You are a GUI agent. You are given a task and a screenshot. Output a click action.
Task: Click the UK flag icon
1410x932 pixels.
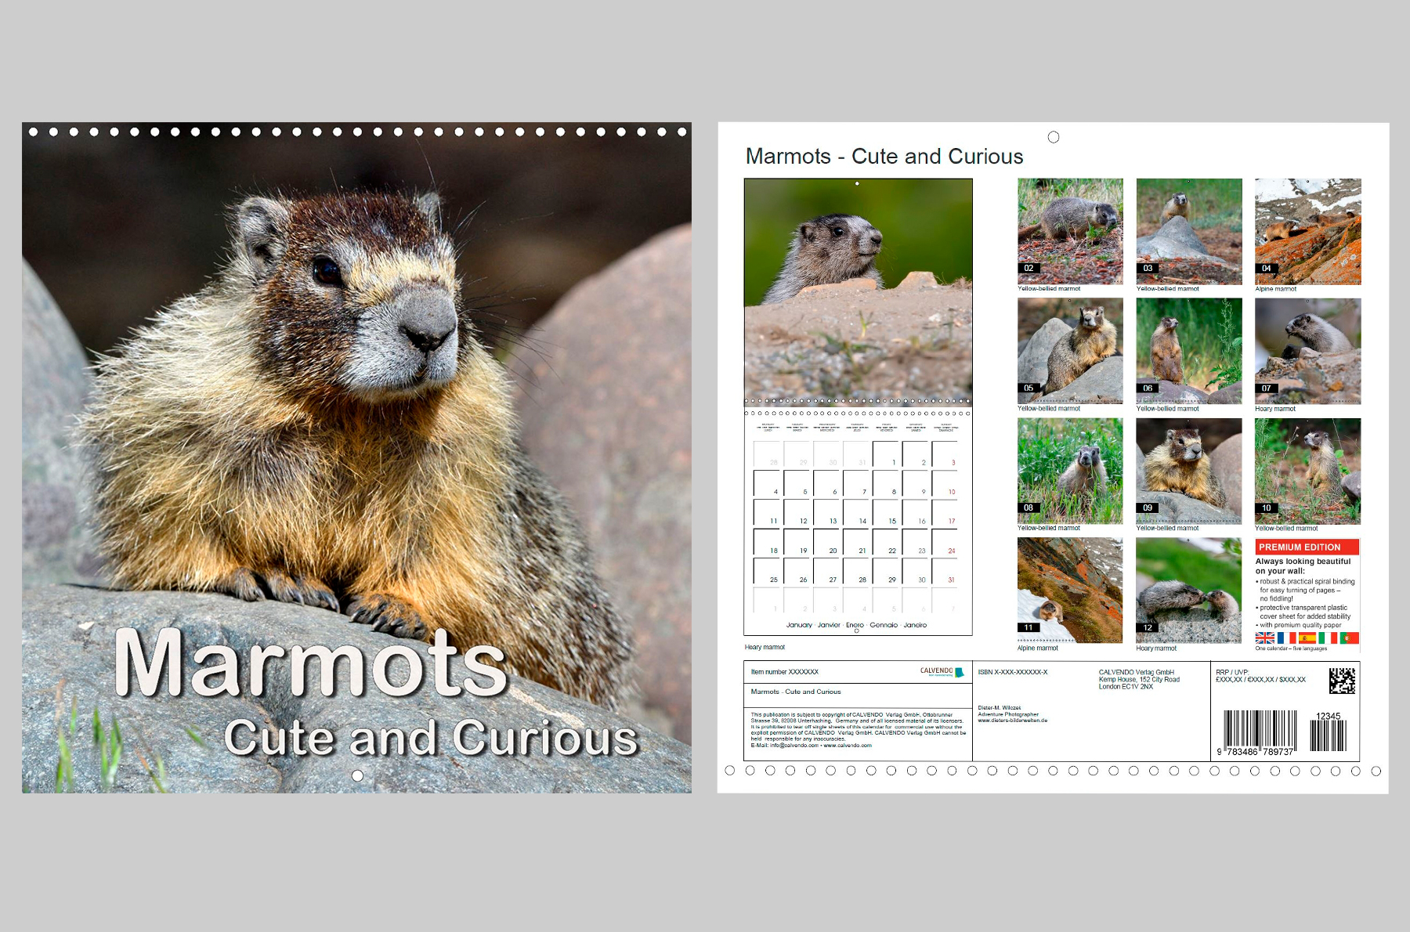1264,638
